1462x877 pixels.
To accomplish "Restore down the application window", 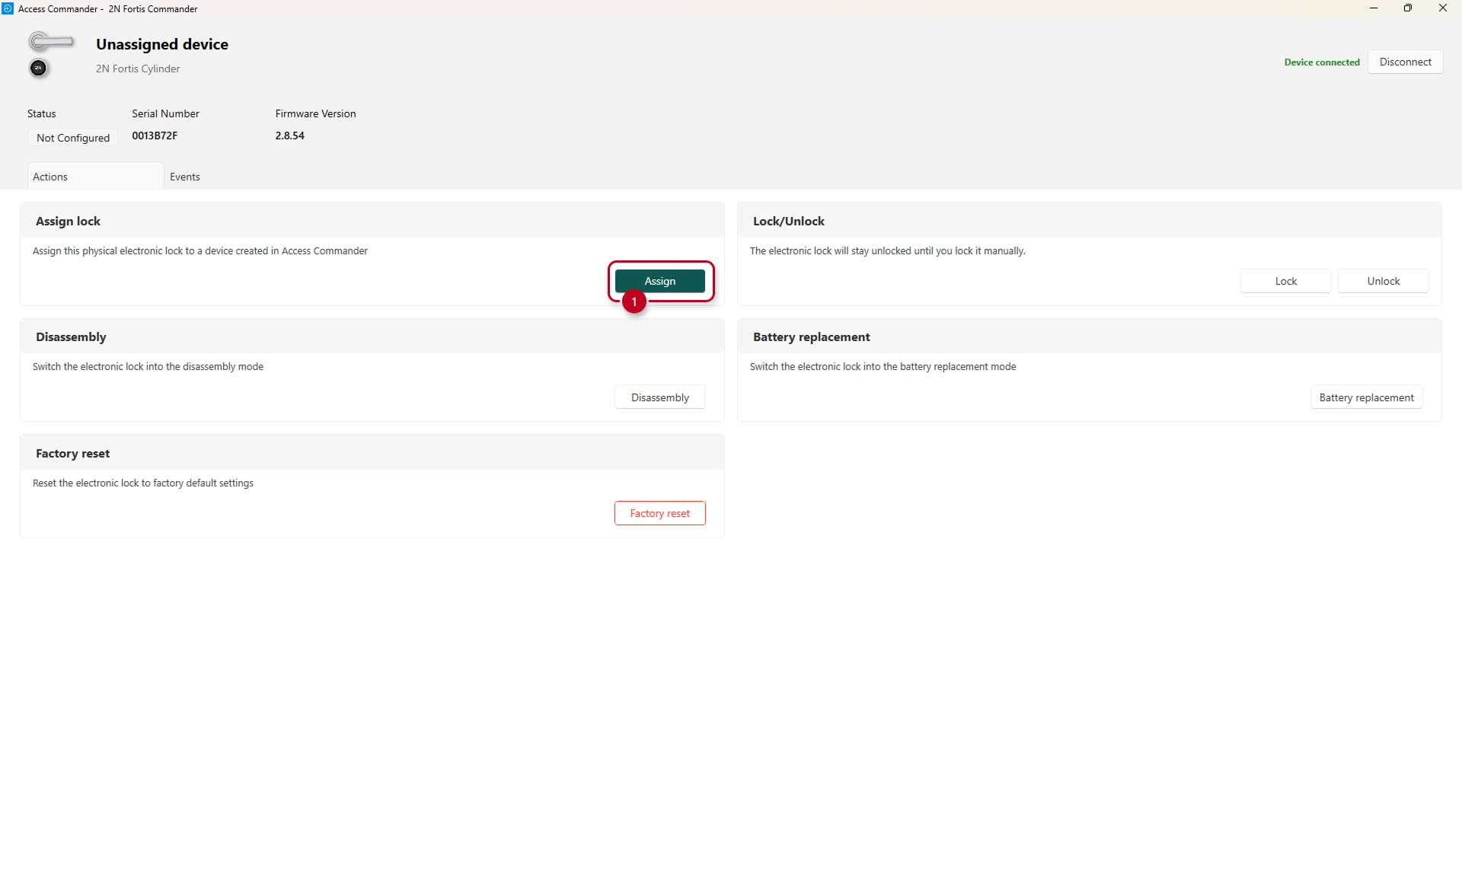I will (x=1408, y=8).
